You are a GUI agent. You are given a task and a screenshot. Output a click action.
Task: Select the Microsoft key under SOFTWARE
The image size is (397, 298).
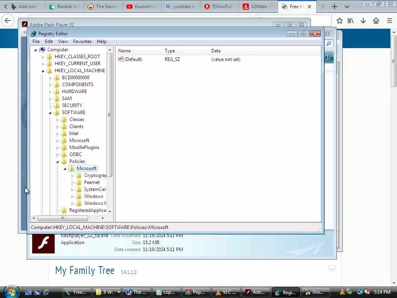79,140
